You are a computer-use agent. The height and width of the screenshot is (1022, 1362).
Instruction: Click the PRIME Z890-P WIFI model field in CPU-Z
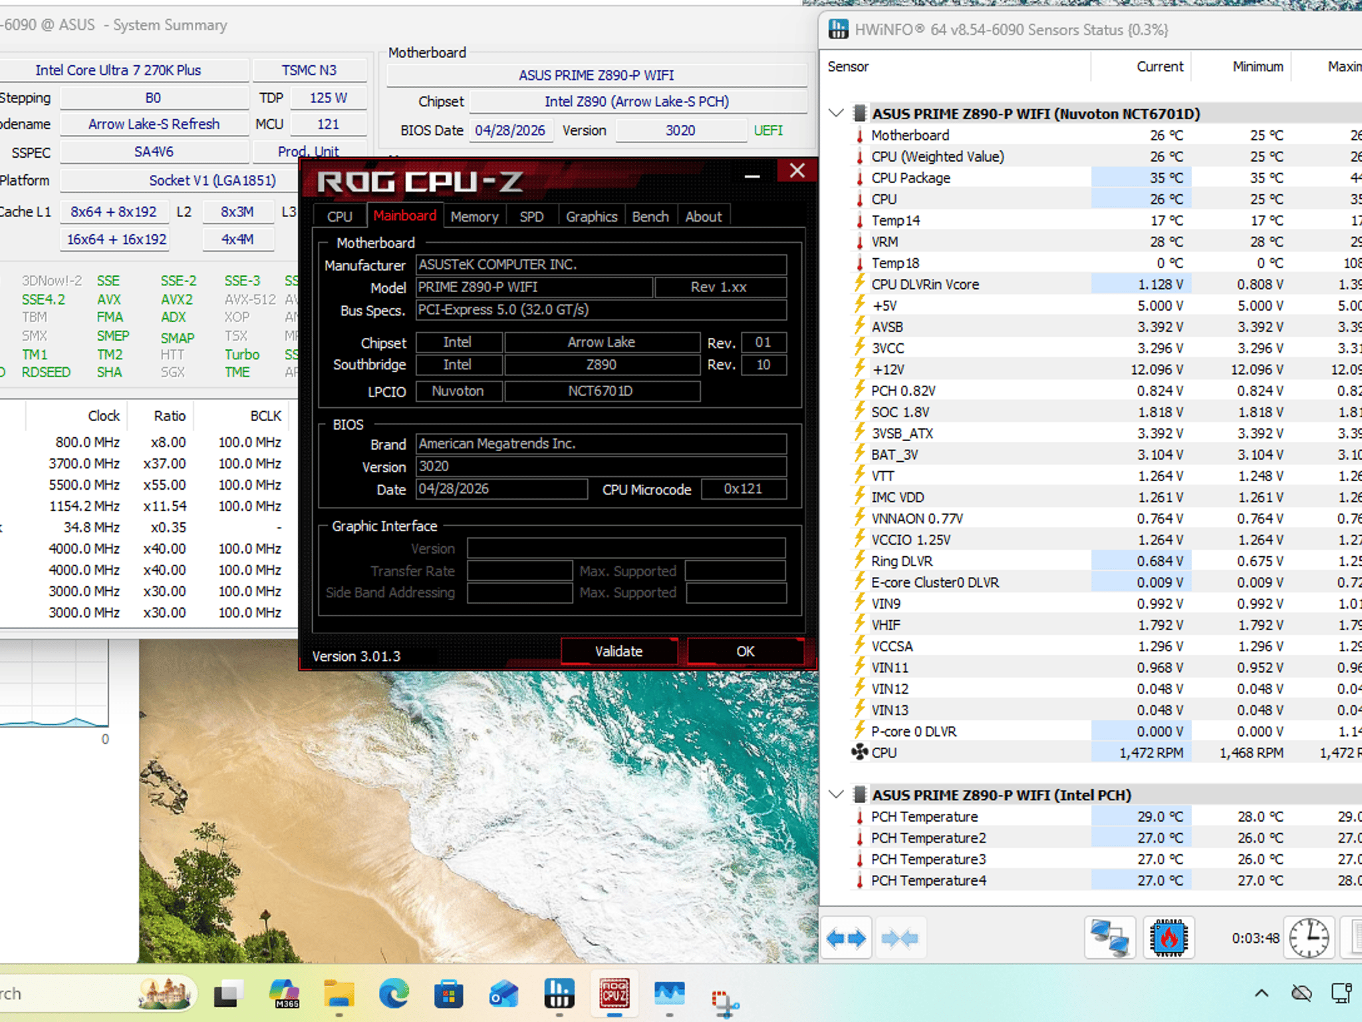(534, 287)
